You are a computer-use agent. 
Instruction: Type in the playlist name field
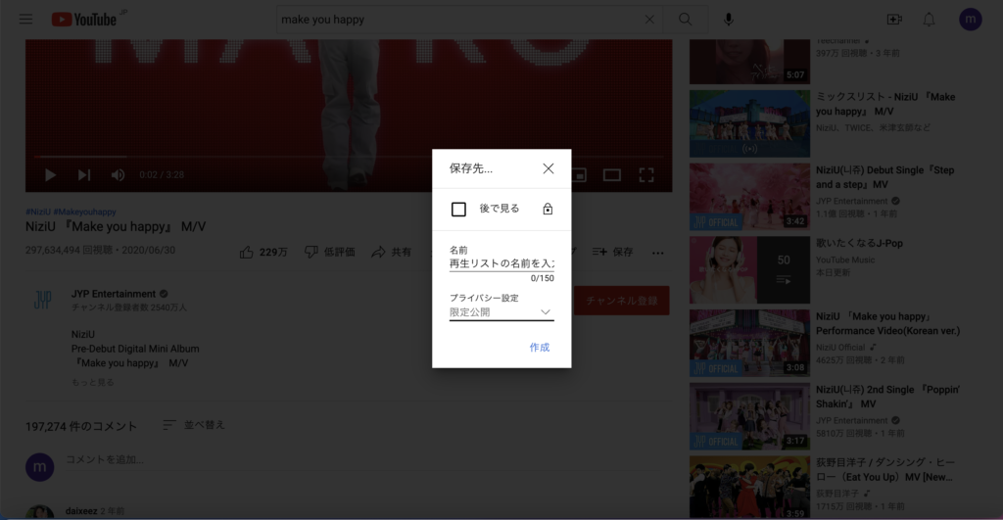pyautogui.click(x=501, y=263)
